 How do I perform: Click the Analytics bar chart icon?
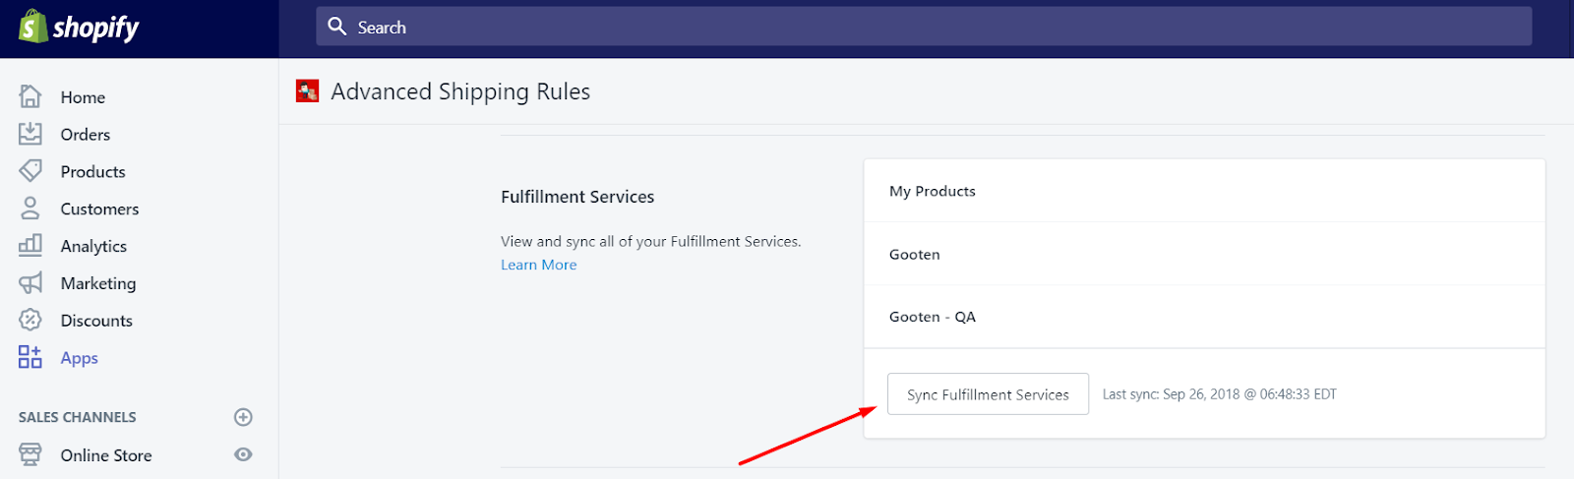pyautogui.click(x=30, y=245)
